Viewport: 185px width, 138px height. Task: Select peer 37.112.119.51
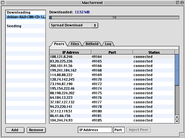112,111
